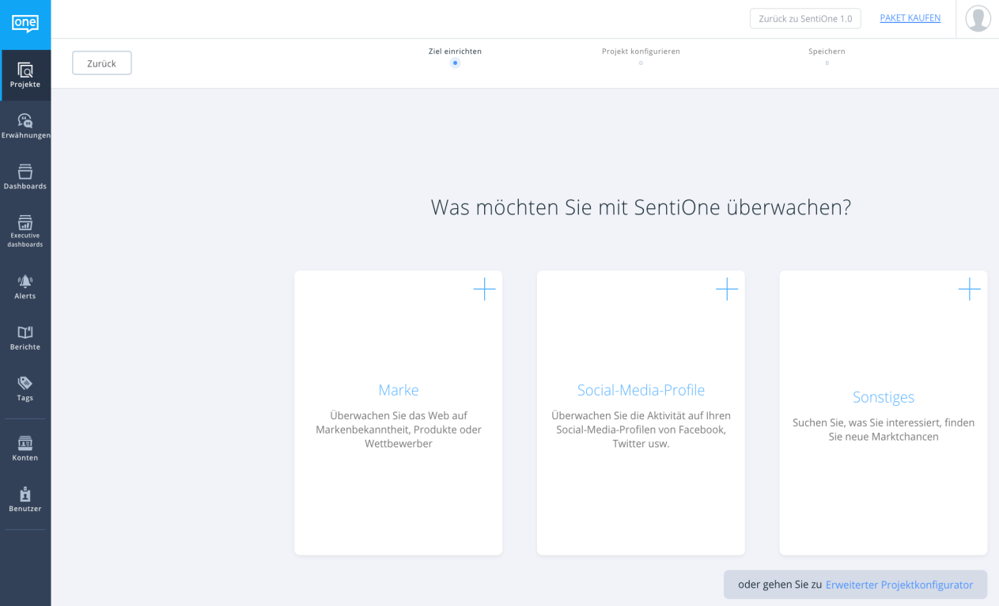999x606 pixels.
Task: Click the SentiOne logo icon
Action: [25, 23]
